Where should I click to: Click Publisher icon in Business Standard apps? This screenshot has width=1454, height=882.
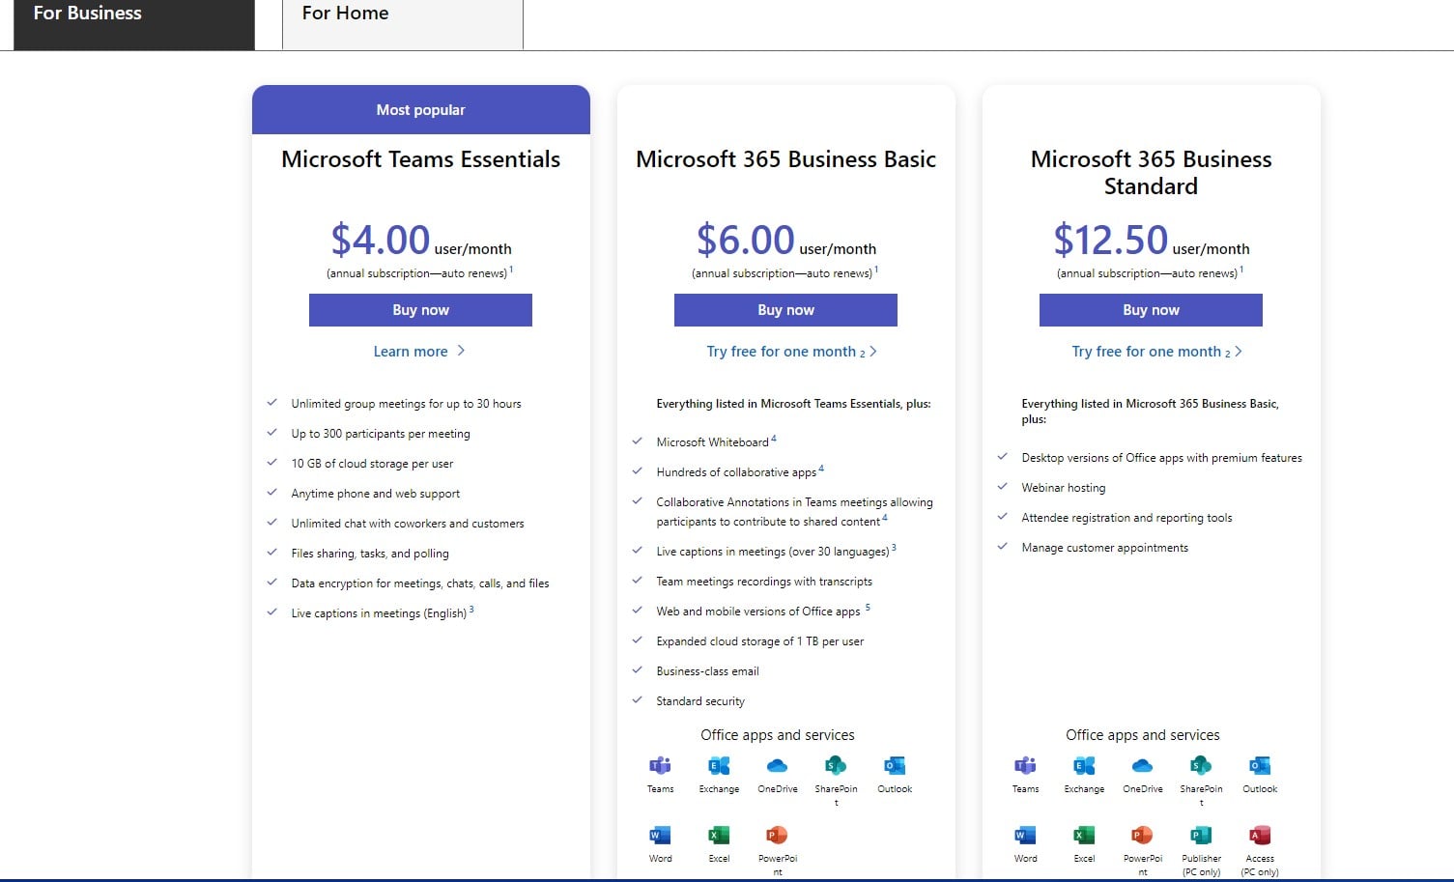tap(1201, 835)
